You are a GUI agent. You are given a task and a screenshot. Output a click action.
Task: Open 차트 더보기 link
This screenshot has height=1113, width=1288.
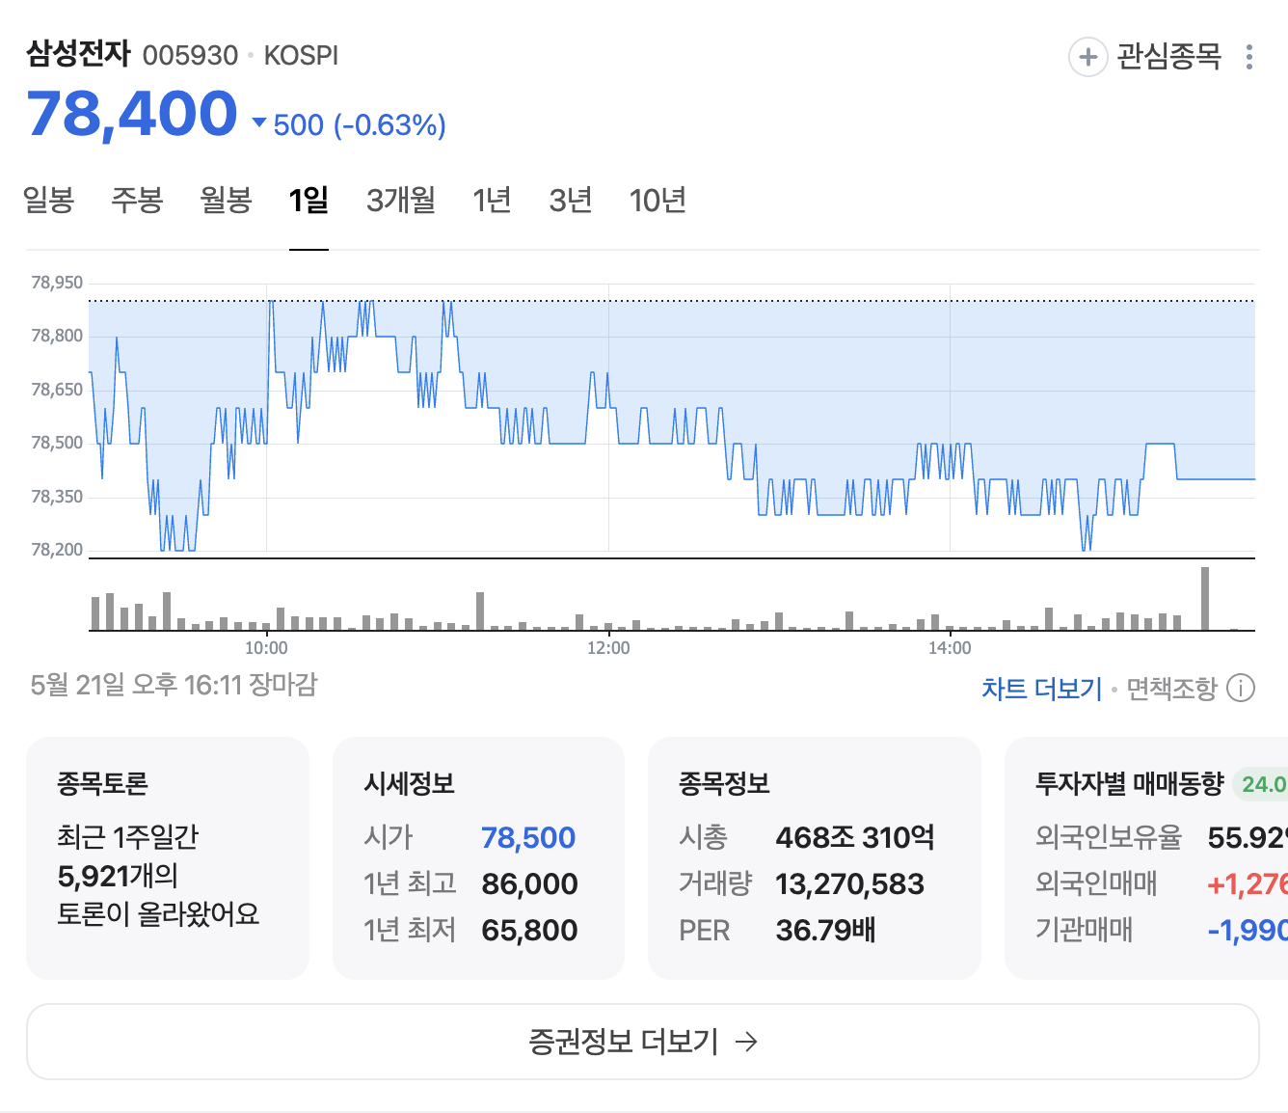(x=1041, y=689)
